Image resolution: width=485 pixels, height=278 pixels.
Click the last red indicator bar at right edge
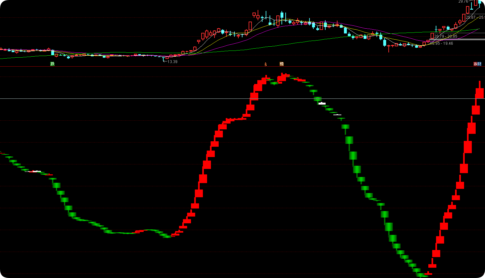click(x=480, y=93)
